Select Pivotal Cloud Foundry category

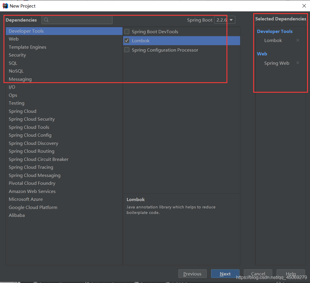(64, 183)
